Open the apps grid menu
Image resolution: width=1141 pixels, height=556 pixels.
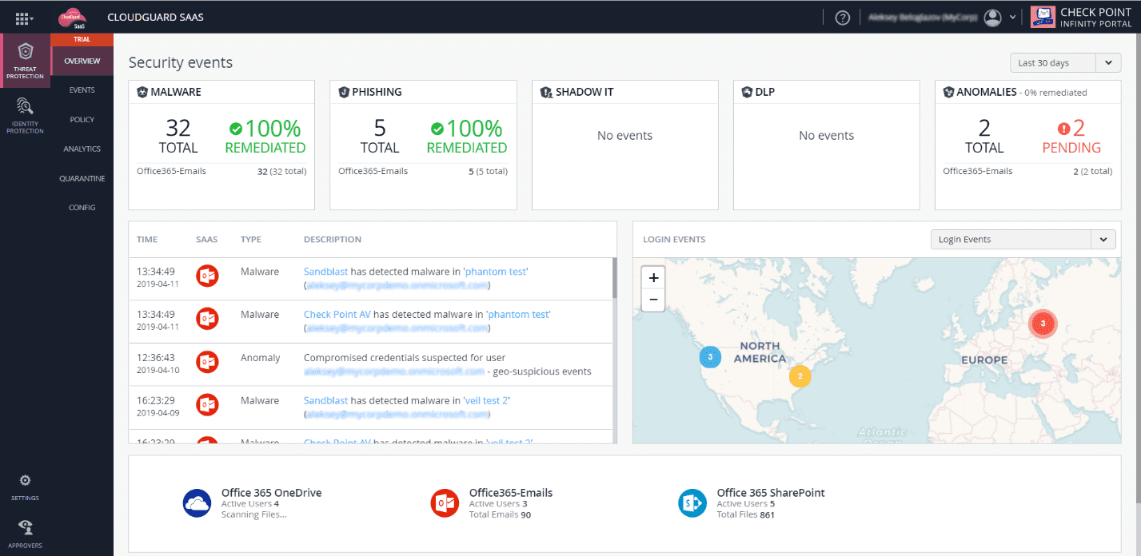[x=24, y=18]
